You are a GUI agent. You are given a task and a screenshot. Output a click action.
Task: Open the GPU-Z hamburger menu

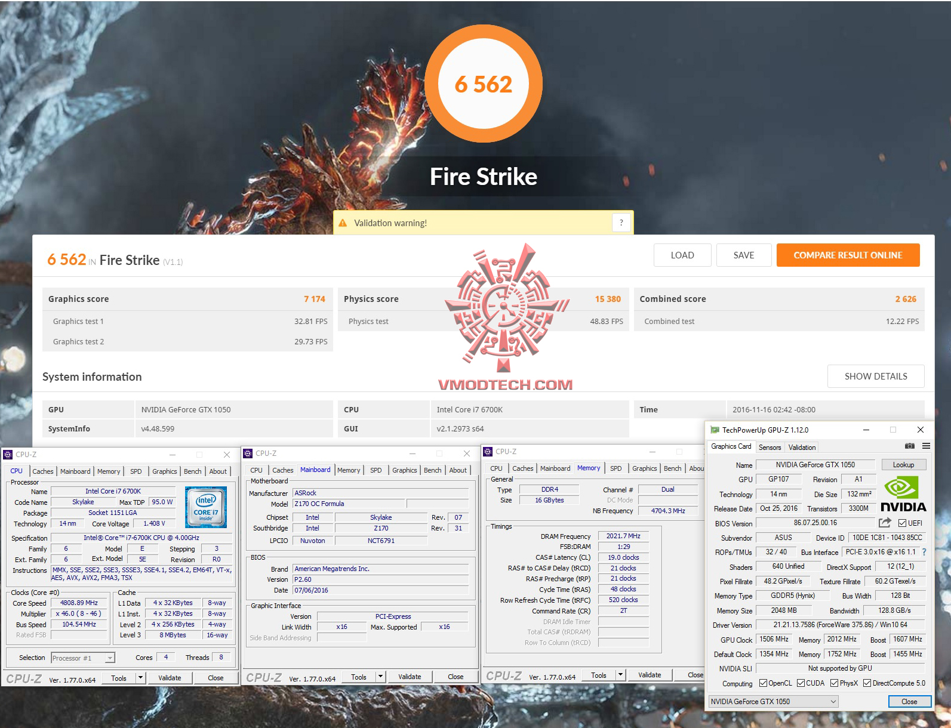click(926, 446)
